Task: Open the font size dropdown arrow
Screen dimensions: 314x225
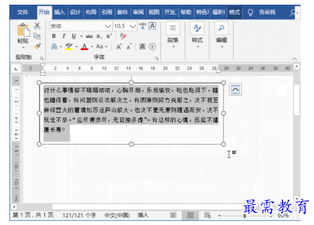Action: (133, 26)
